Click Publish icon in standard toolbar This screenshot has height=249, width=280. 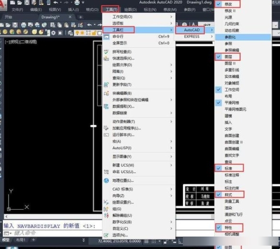37,25
